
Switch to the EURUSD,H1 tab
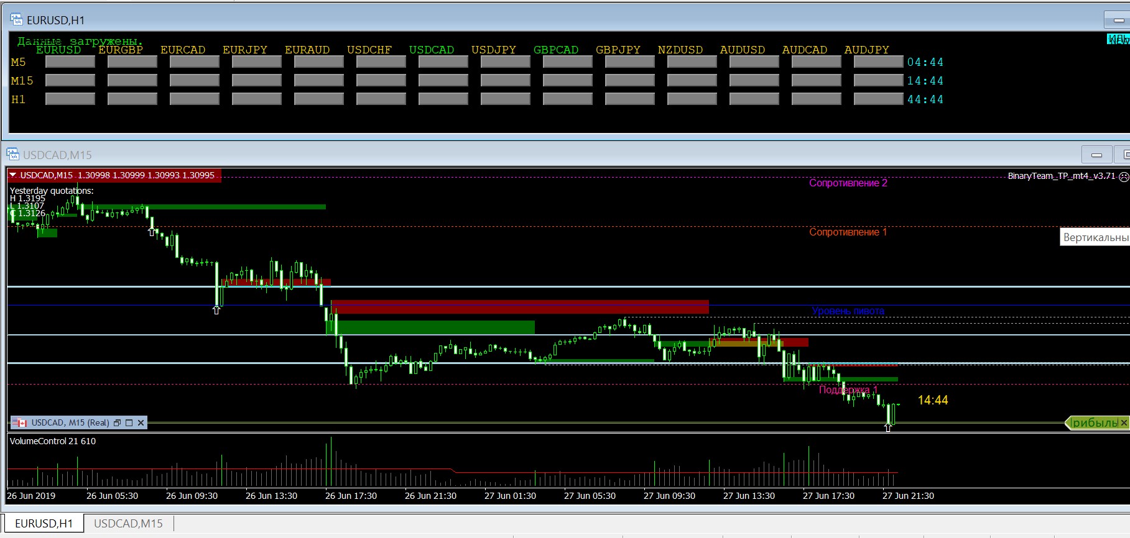point(44,524)
